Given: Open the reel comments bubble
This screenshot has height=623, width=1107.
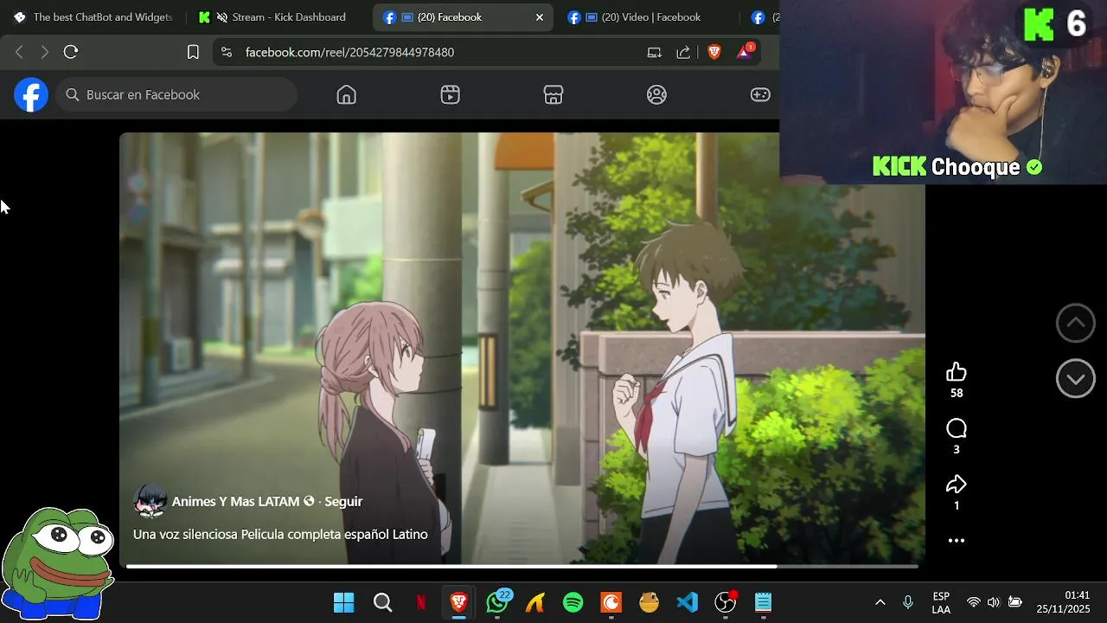Looking at the screenshot, I should (x=956, y=428).
